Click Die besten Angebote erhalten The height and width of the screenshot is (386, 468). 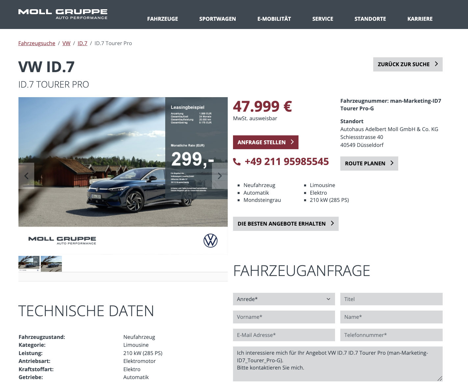[x=285, y=224]
